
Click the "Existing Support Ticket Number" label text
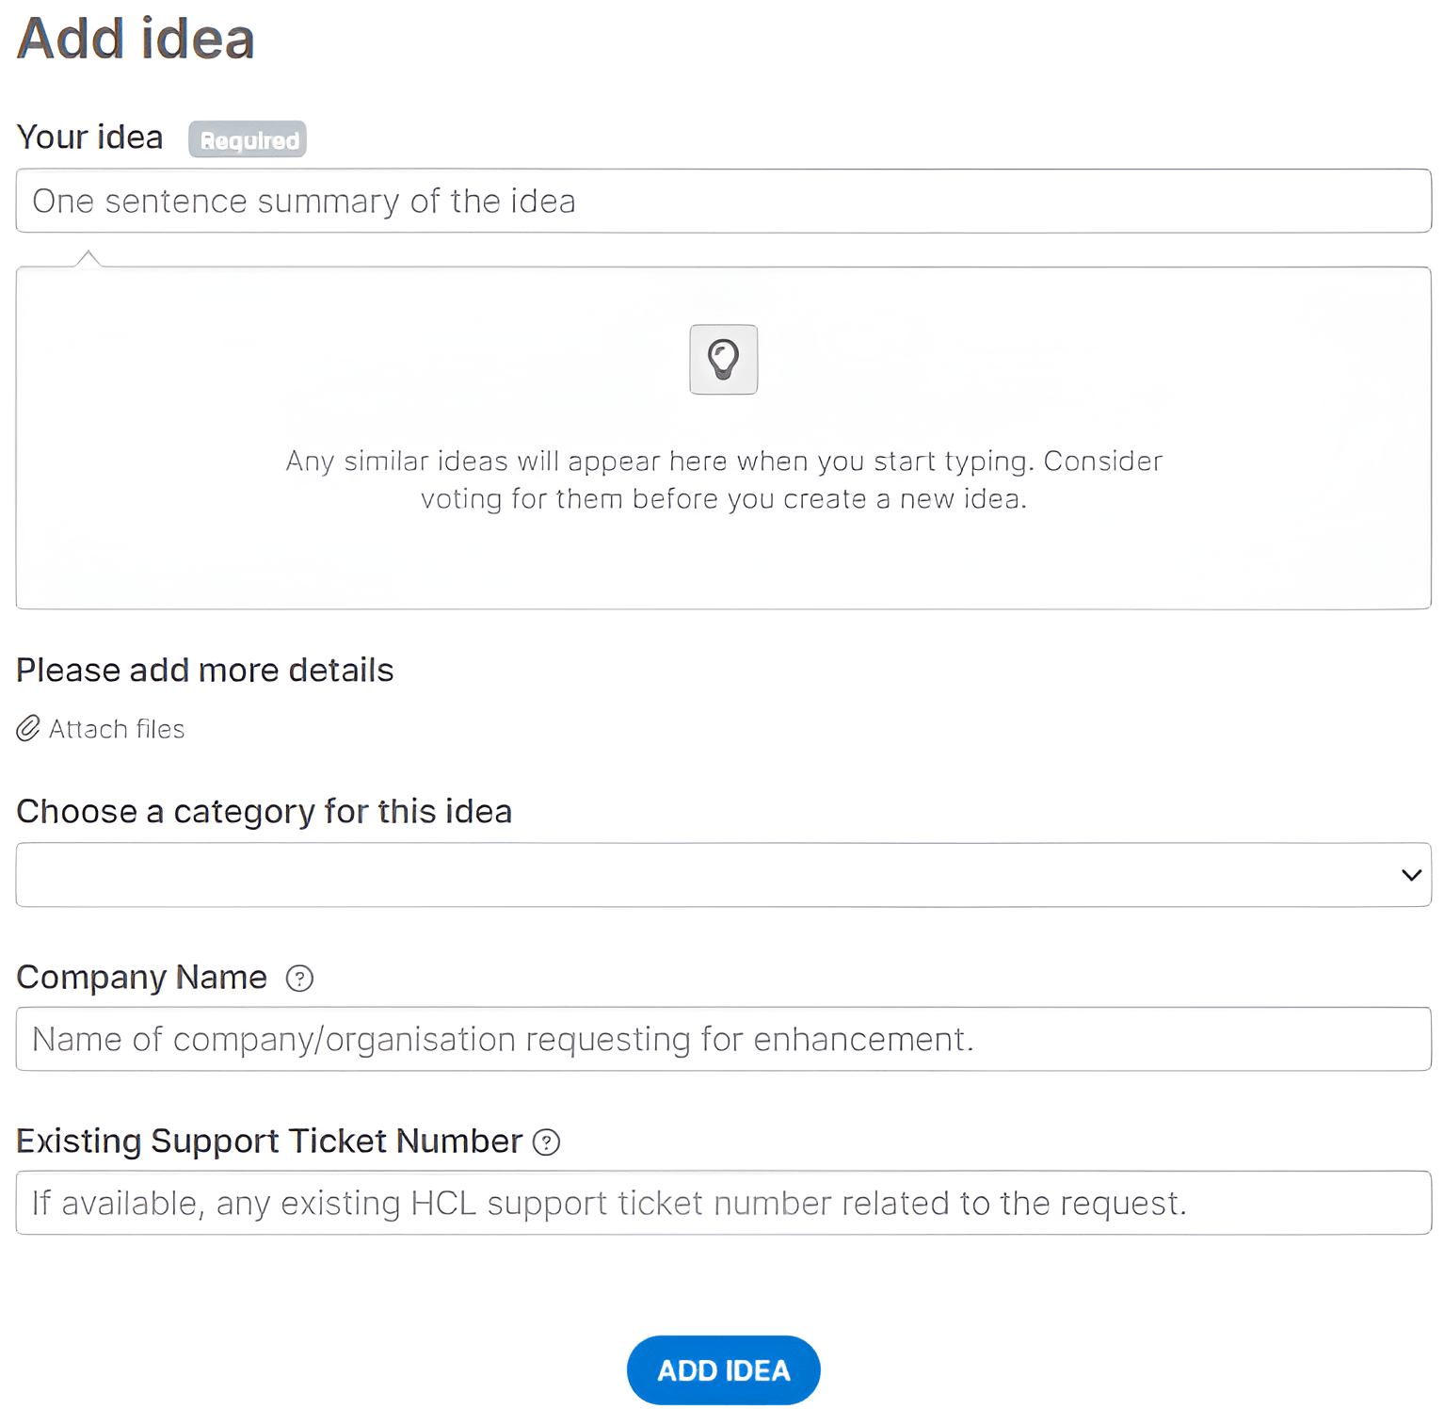click(268, 1142)
